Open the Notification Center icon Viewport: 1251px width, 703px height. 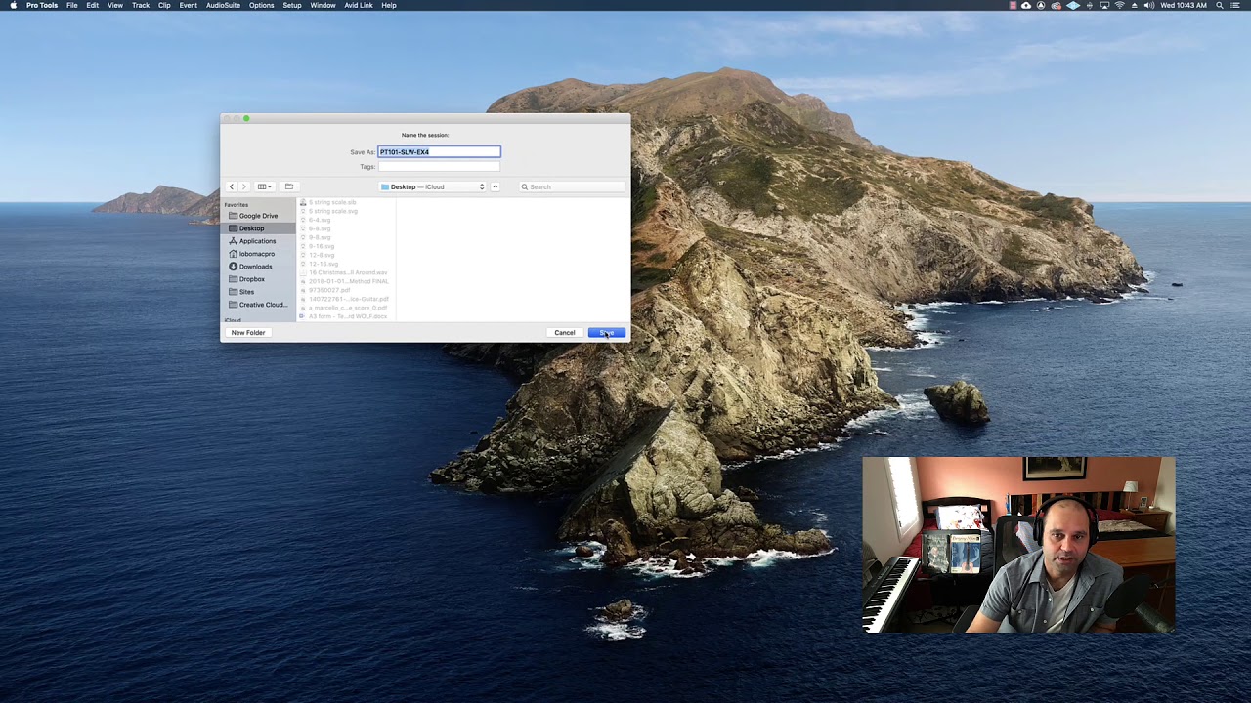click(x=1235, y=5)
